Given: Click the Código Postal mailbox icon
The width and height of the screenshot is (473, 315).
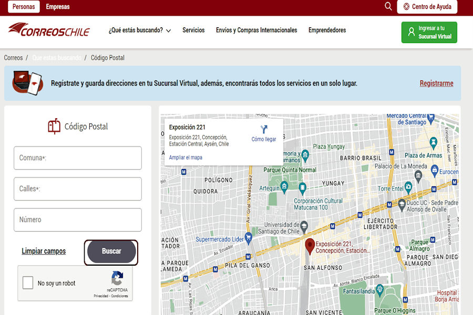Looking at the screenshot, I should tap(55, 125).
